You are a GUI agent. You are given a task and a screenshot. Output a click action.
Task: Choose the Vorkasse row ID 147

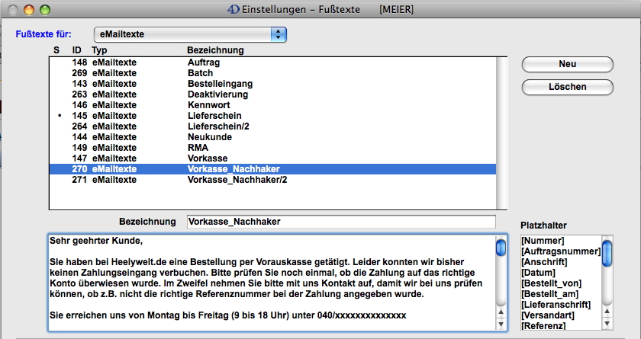(x=208, y=158)
